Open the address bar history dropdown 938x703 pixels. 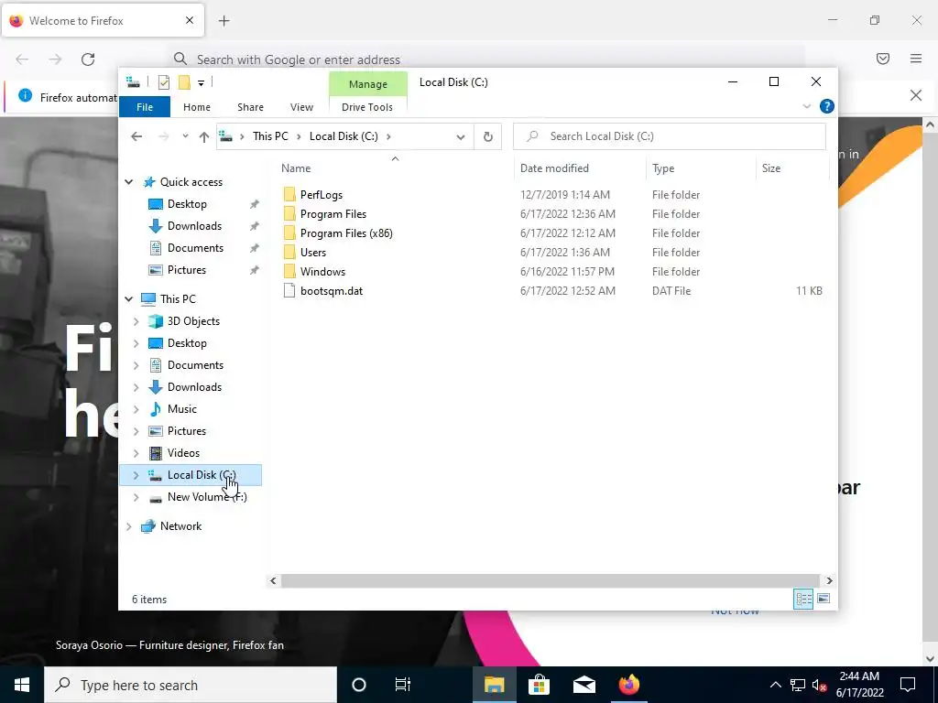point(461,137)
